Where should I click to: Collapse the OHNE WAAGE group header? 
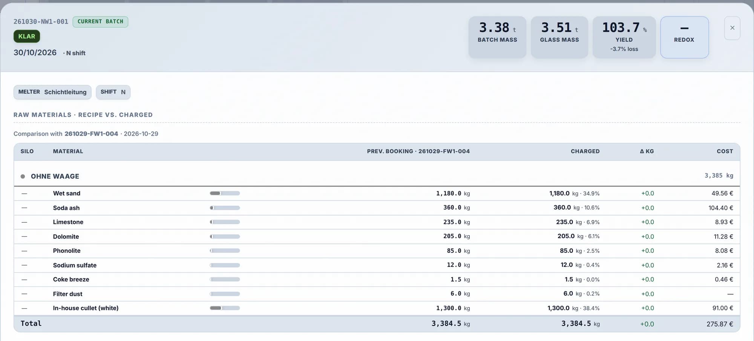coord(377,176)
